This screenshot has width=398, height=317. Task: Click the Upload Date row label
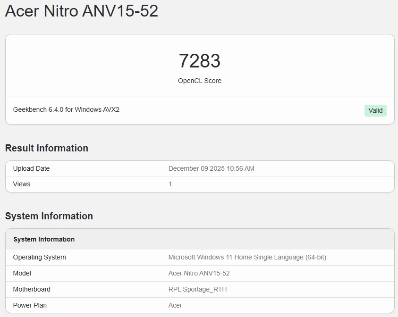[31, 168]
